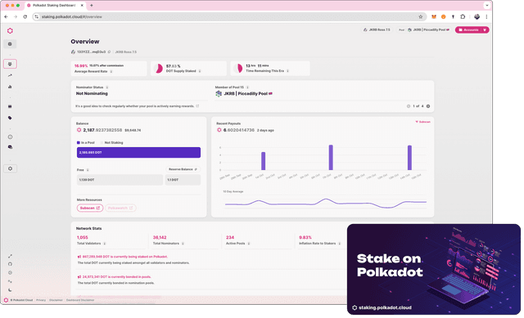The height and width of the screenshot is (318, 524).
Task: Click the Subscan resource button
Action: (x=90, y=208)
